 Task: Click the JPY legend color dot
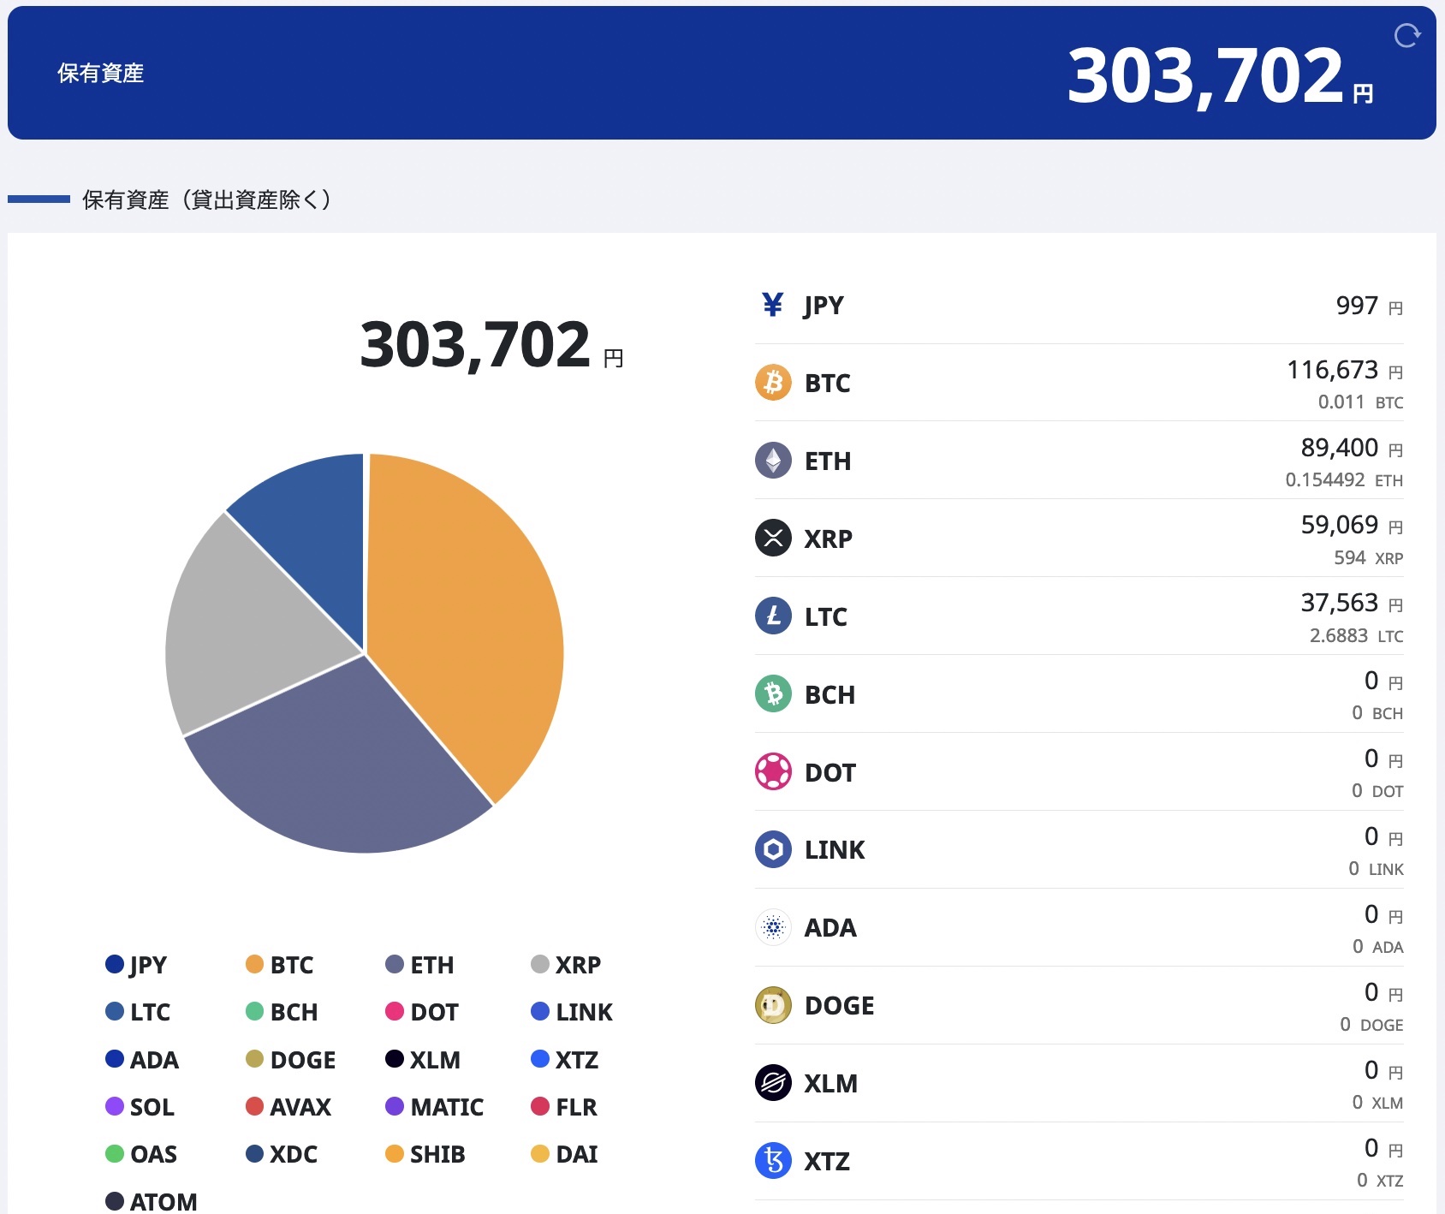[115, 965]
